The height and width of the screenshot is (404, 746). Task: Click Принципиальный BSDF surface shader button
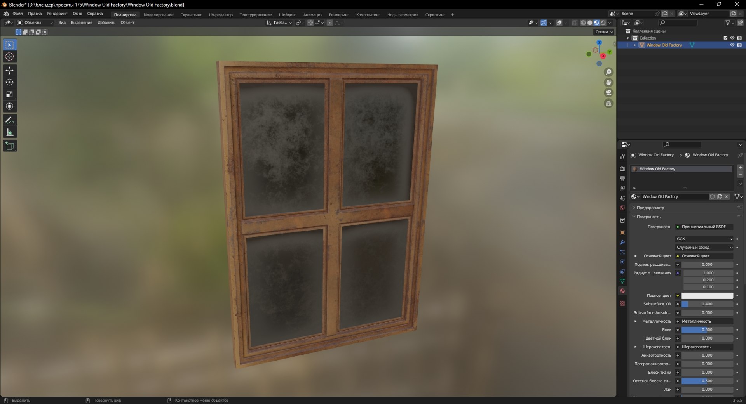pyautogui.click(x=704, y=227)
